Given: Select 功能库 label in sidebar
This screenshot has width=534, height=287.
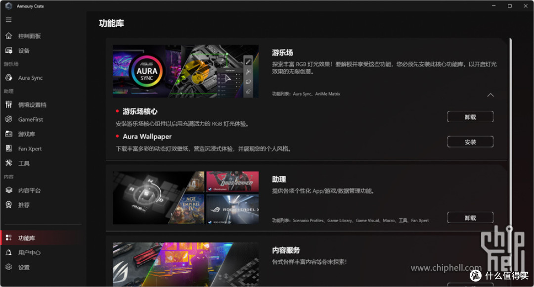Looking at the screenshot, I should [x=27, y=238].
